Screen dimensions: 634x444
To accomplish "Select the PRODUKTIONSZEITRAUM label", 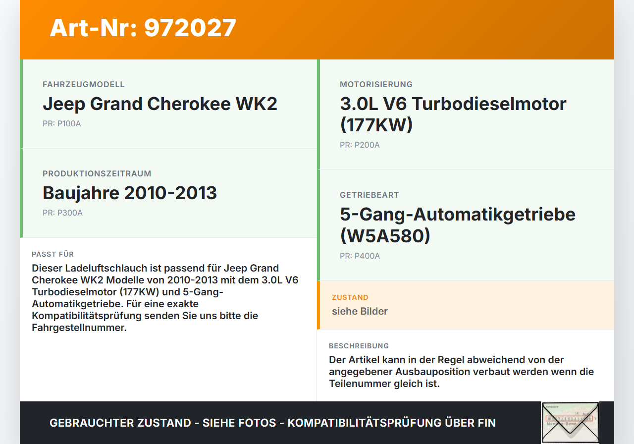I will [x=97, y=173].
